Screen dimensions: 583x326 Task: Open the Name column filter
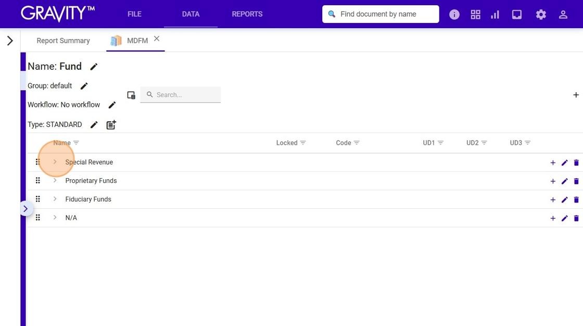coord(76,143)
